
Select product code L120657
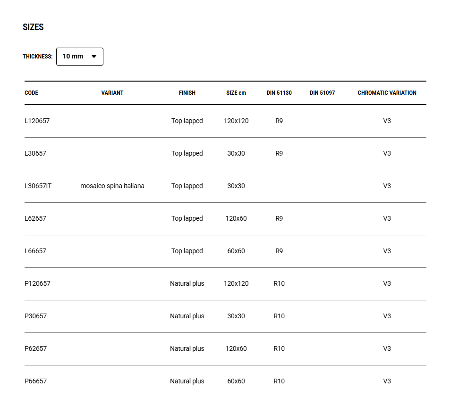pyautogui.click(x=37, y=121)
